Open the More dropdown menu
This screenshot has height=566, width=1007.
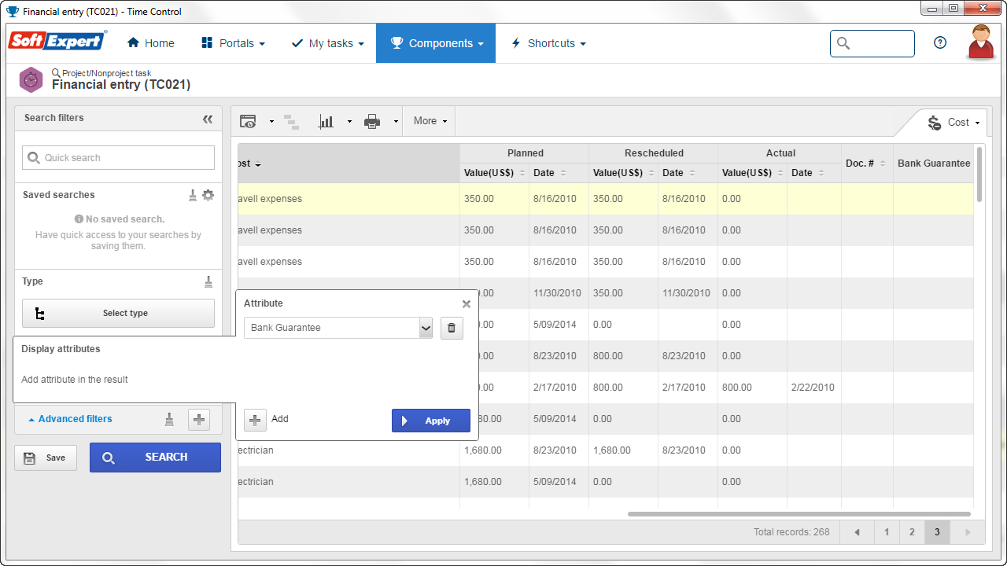(x=430, y=121)
